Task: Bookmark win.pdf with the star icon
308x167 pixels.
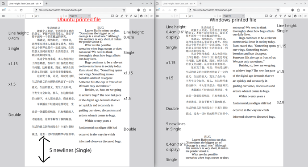Action: (x=278, y=10)
